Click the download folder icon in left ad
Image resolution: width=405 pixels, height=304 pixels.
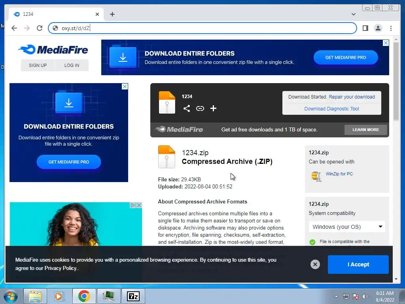(69, 102)
